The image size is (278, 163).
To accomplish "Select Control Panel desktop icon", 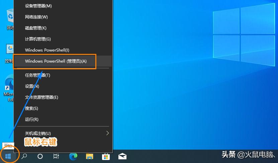I will tap(9, 53).
